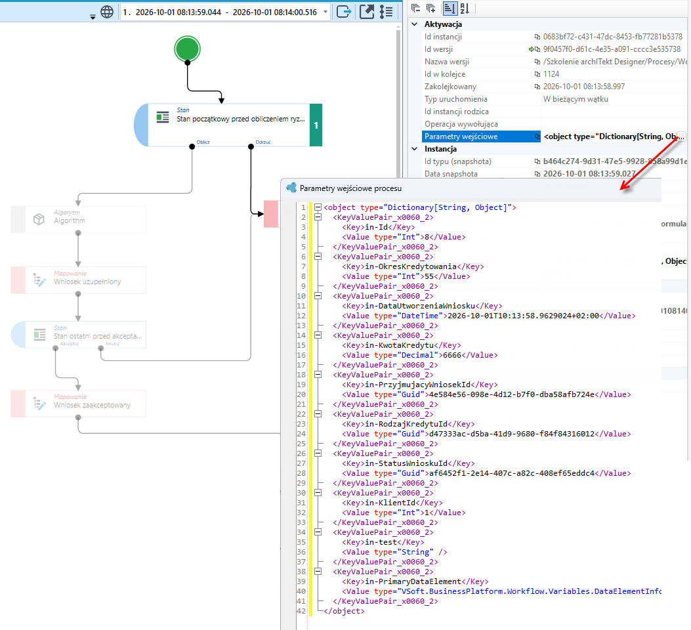Click the copy icon for Id w kolejce
The height and width of the screenshot is (630, 691).
coord(537,74)
